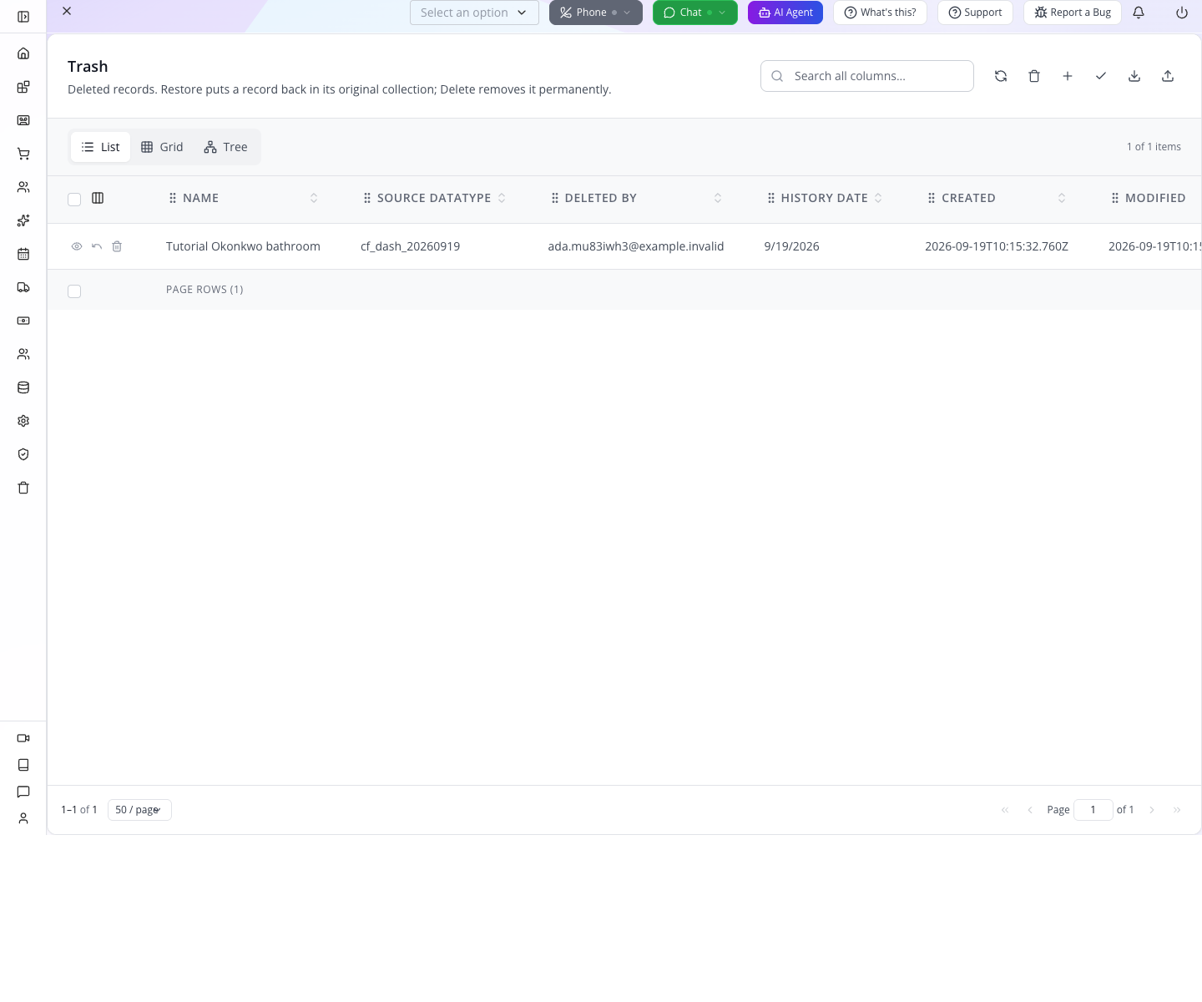Click the download icon in header toolbar

tap(1134, 76)
